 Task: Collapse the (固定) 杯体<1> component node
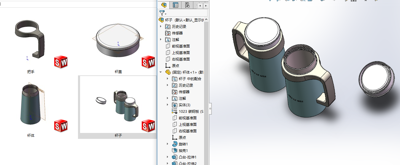point(161,72)
